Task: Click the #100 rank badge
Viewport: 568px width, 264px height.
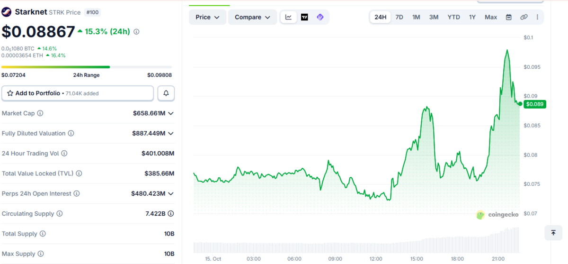Action: click(x=92, y=12)
